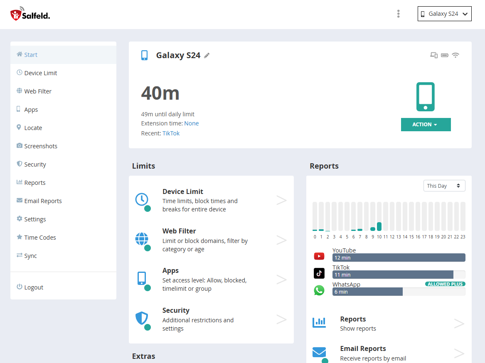Click the hour 10 bar in usage chart
This screenshot has width=485, height=363.
coord(379,226)
